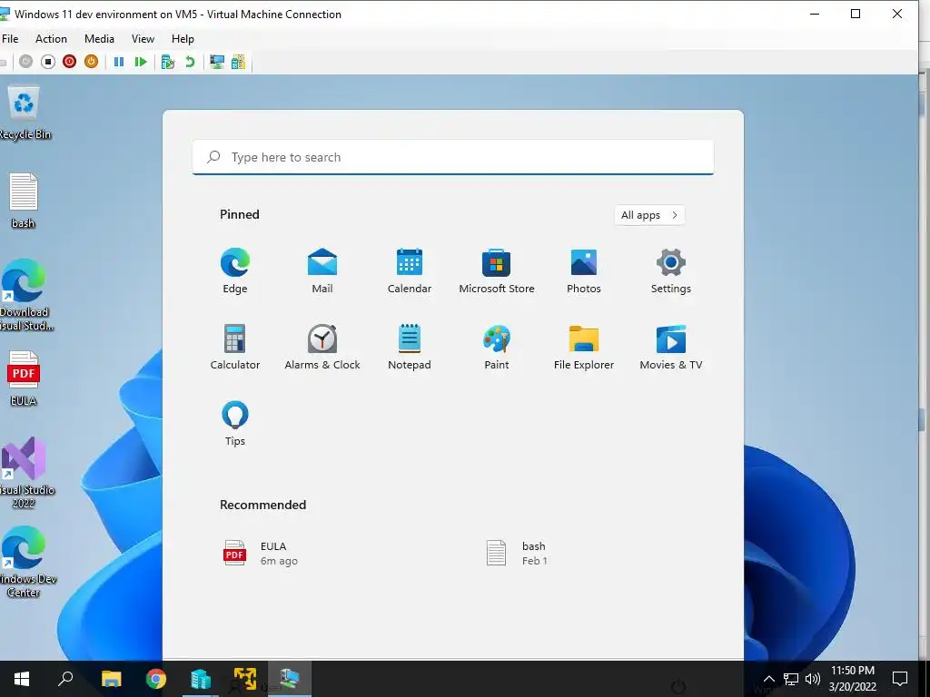Viewport: 930px width, 697px height.
Task: Click the green Reset VM icon
Action: (x=141, y=62)
